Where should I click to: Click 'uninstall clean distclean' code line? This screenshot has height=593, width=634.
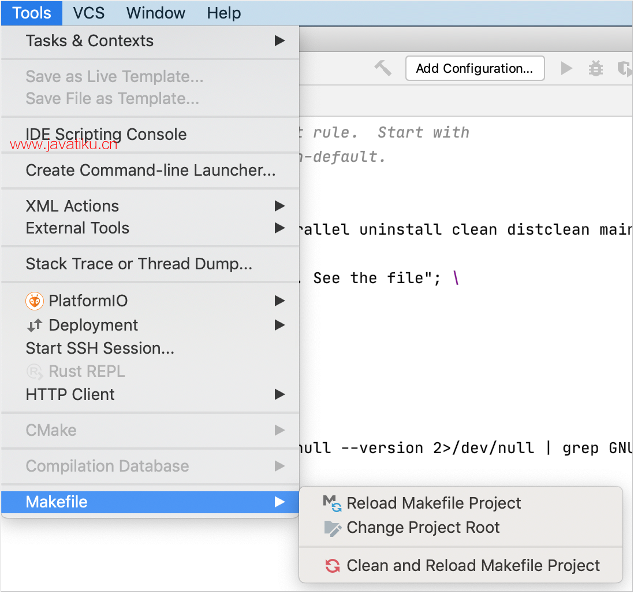[x=474, y=229]
